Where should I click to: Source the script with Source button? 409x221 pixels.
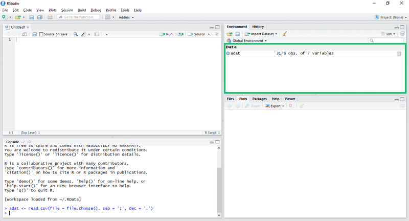(x=197, y=34)
